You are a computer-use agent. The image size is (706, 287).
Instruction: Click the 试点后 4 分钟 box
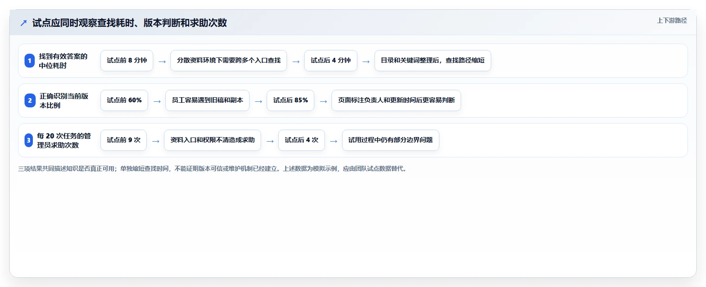click(x=331, y=61)
